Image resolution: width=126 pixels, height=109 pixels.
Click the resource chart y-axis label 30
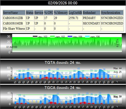pos(9,37)
